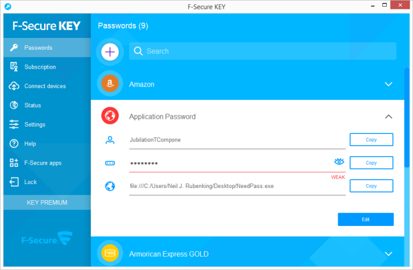Click the Settings sliders icon
Screen dimensions: 413x270
click(x=14, y=124)
